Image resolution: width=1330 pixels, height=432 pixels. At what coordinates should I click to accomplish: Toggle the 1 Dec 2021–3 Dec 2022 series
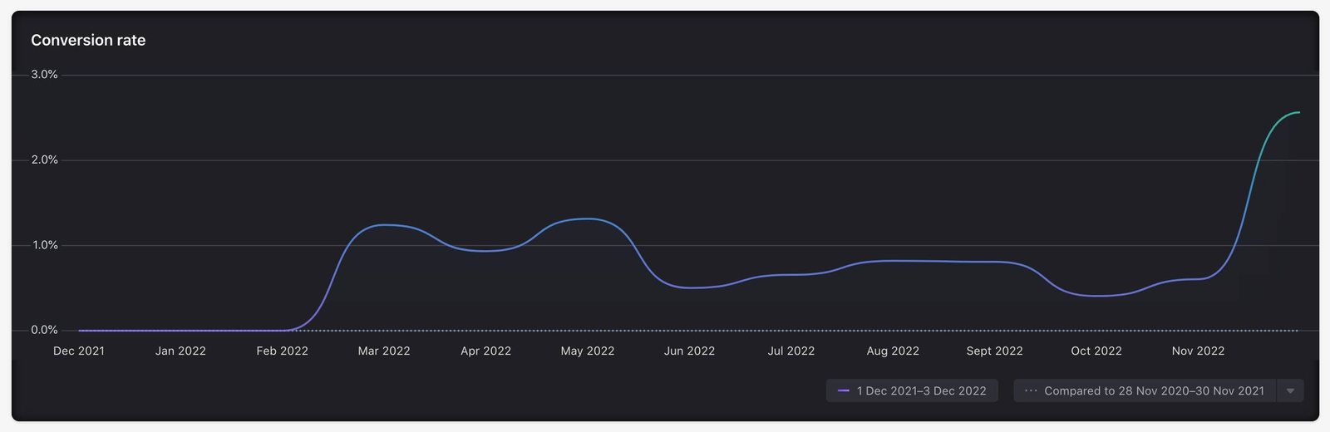pos(912,390)
